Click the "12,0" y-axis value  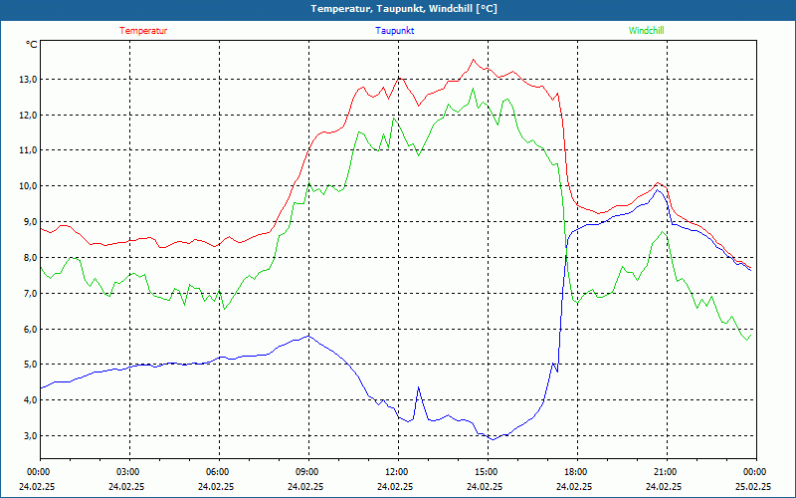[x=29, y=115]
